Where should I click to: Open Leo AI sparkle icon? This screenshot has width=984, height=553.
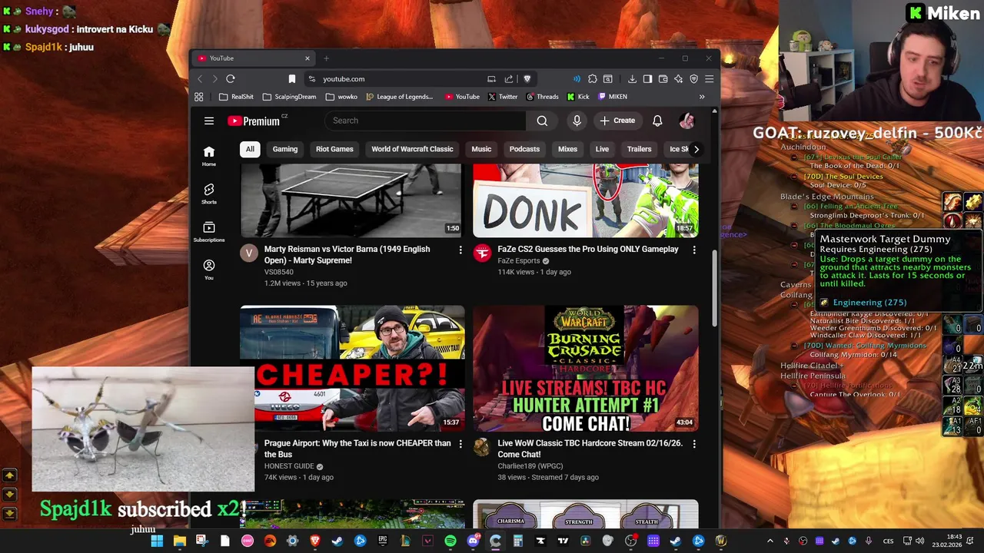click(678, 78)
